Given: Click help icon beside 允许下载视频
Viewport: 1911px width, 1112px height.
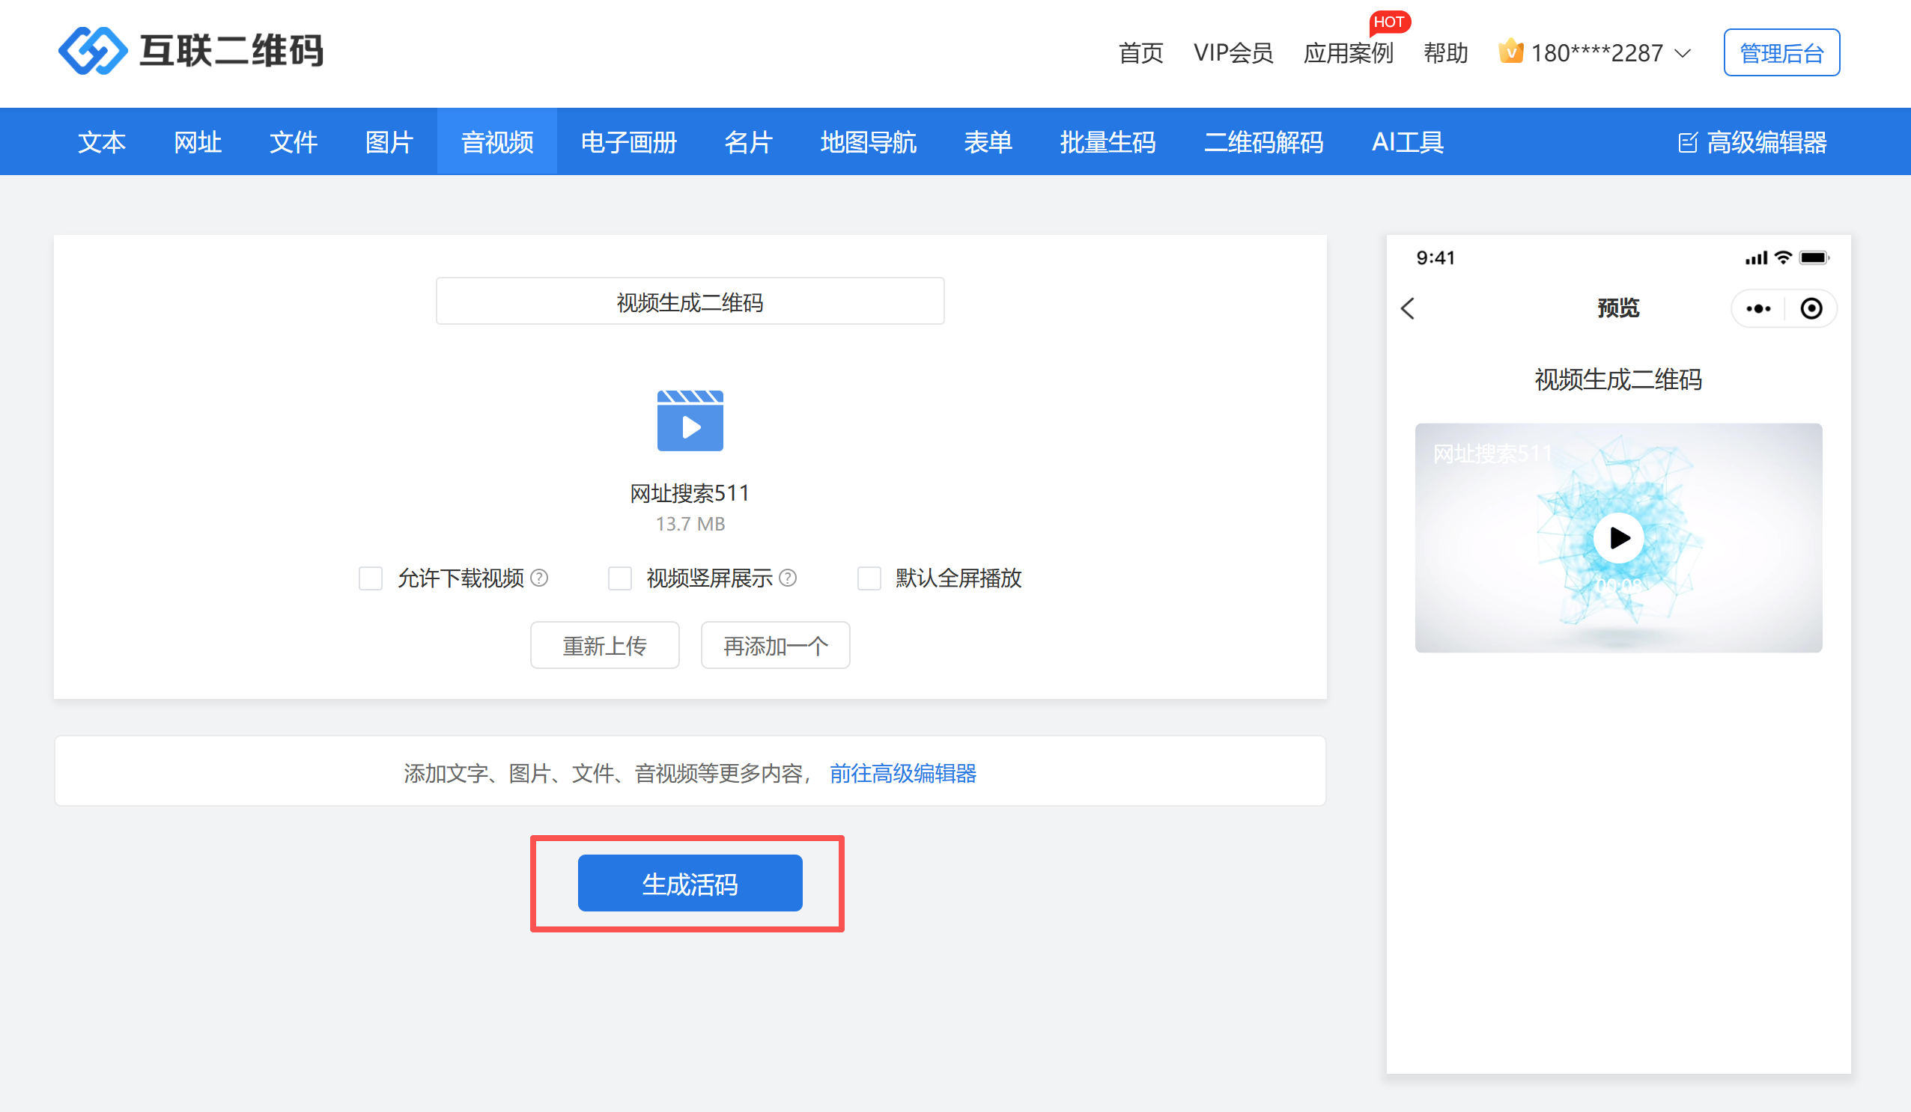Looking at the screenshot, I should (x=539, y=578).
